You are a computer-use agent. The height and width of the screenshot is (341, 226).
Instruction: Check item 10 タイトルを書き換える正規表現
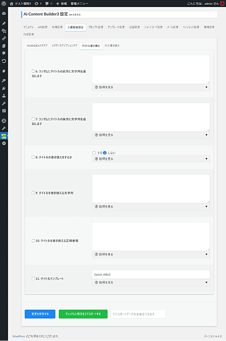(x=33, y=241)
